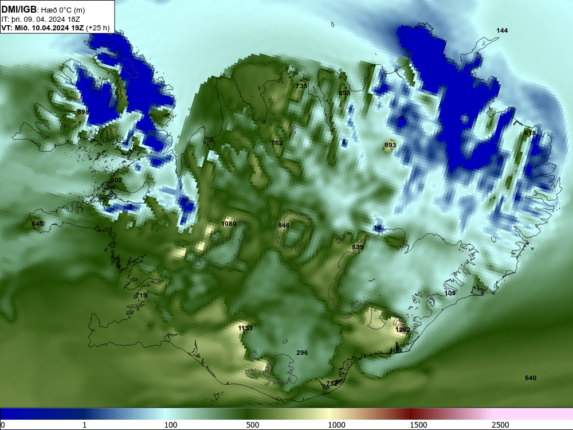Select the 19 value on the map
573x430 pixels.
tap(378, 228)
